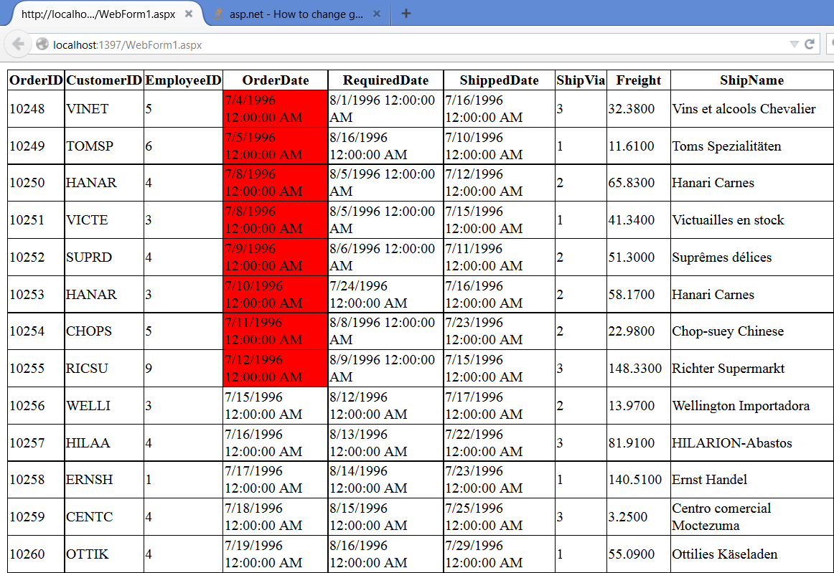Click the Ottilies Käseladen cell
The width and height of the screenshot is (834, 573).
[x=752, y=554]
